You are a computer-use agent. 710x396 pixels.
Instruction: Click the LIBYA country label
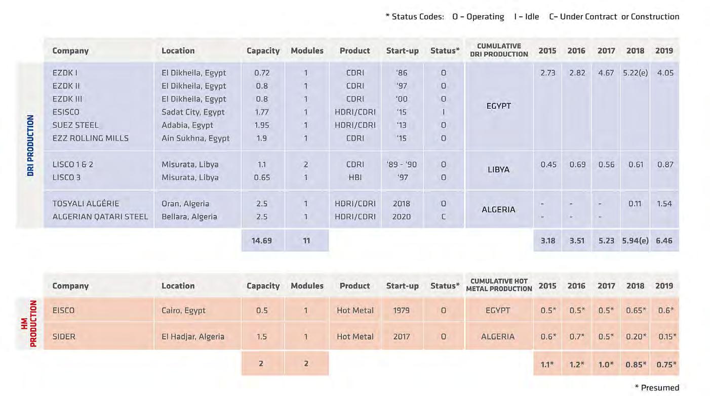point(499,170)
